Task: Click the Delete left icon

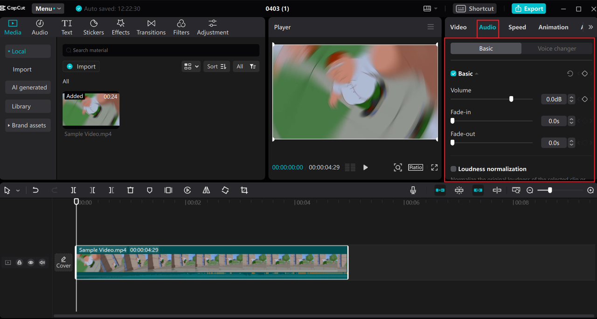Action: coord(92,190)
